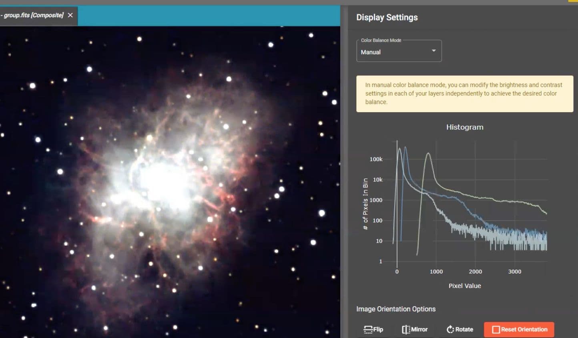Click the square icon in Reset Orientation
The image size is (578, 338).
(x=496, y=330)
